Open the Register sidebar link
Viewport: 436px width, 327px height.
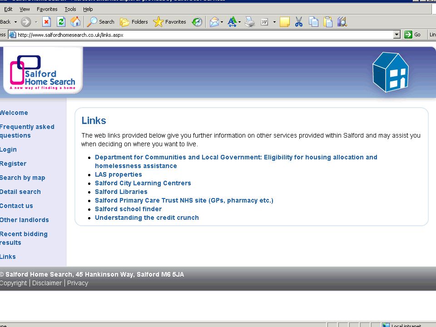coord(13,163)
